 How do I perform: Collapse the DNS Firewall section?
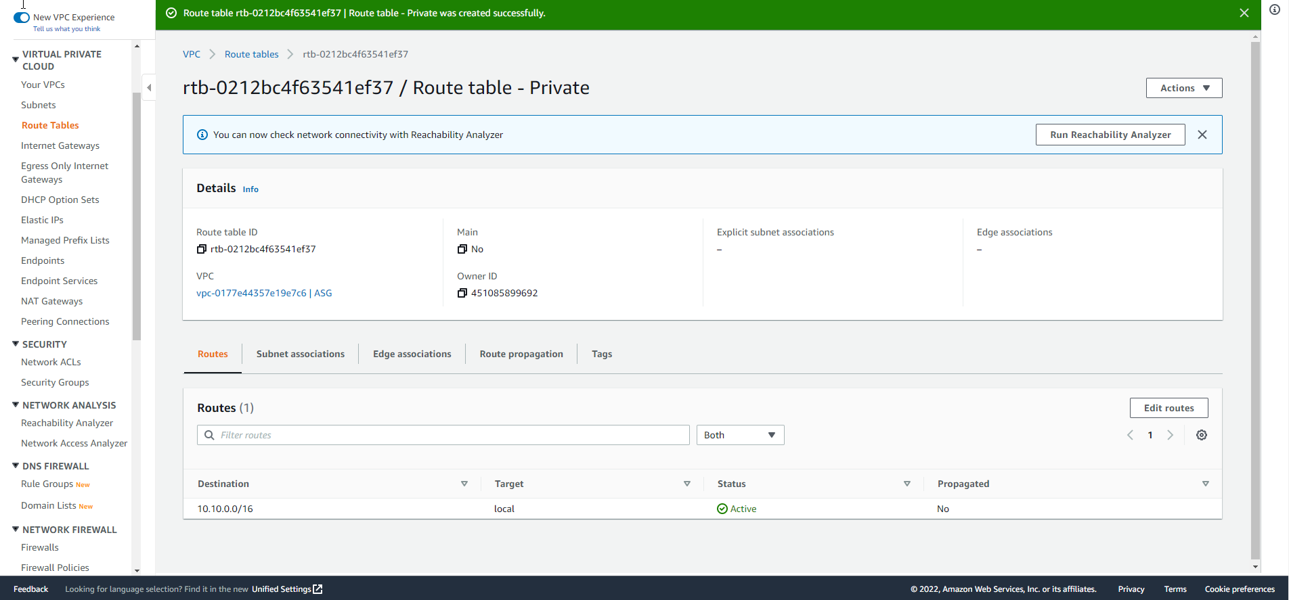click(x=16, y=465)
